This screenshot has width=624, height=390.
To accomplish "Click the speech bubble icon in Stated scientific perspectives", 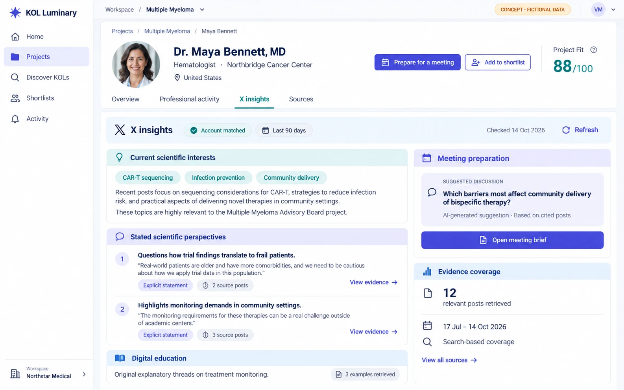I will (x=120, y=237).
